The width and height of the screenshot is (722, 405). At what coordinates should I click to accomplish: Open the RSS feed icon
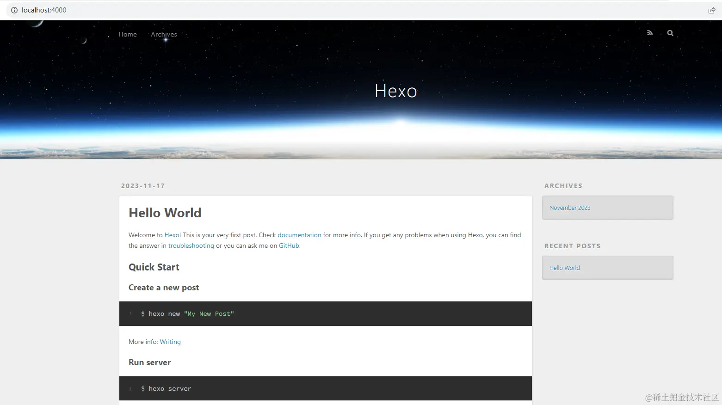pyautogui.click(x=650, y=33)
